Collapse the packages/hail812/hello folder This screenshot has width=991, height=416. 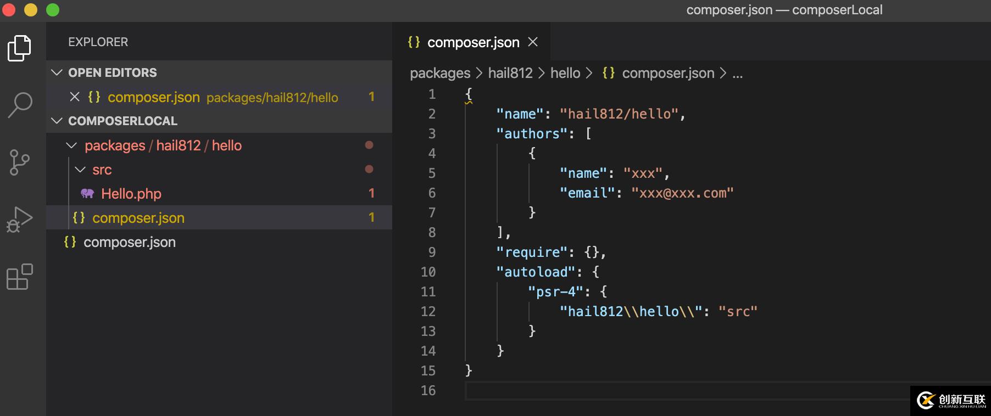click(x=71, y=145)
